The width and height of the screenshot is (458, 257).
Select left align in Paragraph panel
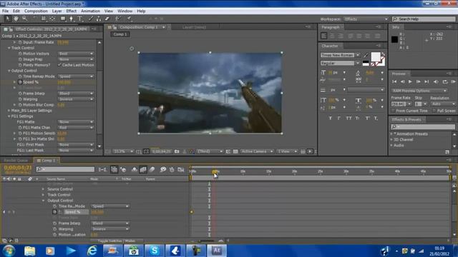click(x=324, y=36)
